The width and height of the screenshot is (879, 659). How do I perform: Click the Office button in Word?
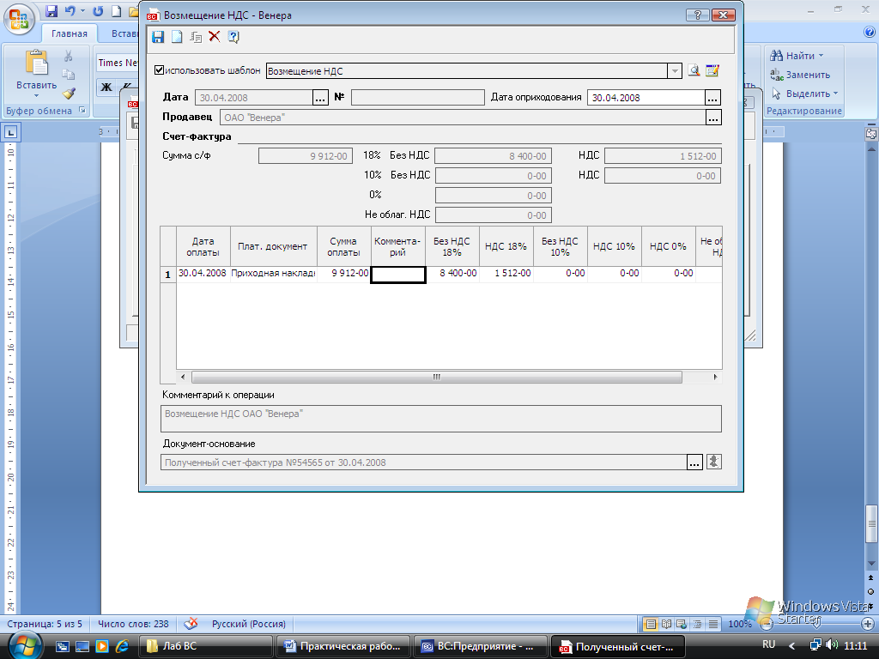pyautogui.click(x=19, y=19)
